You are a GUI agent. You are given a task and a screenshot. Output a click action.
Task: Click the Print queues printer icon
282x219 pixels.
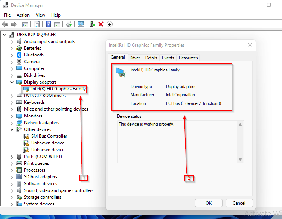(x=19, y=163)
